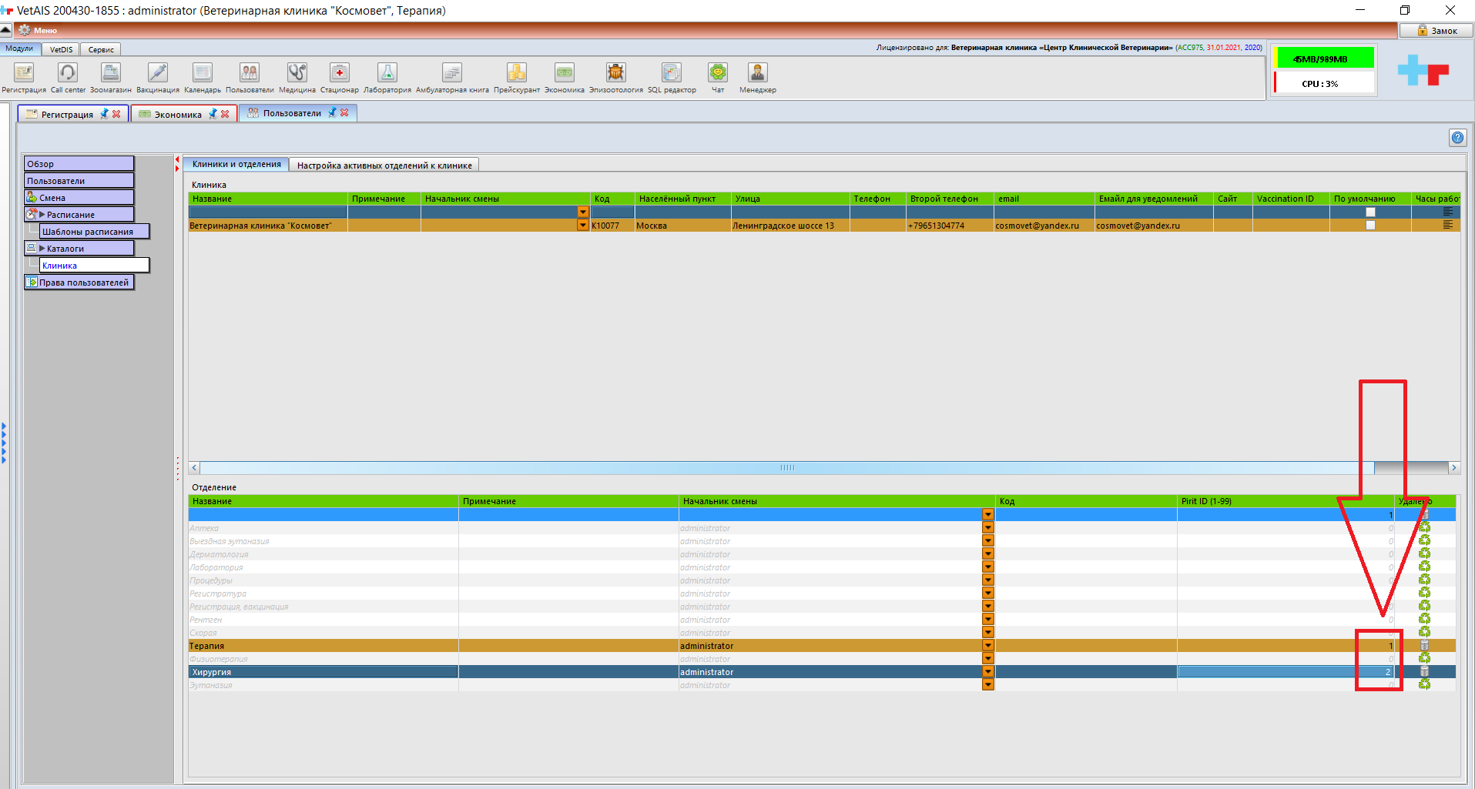Select Клиника tree item
1475x789 pixels.
(x=94, y=266)
